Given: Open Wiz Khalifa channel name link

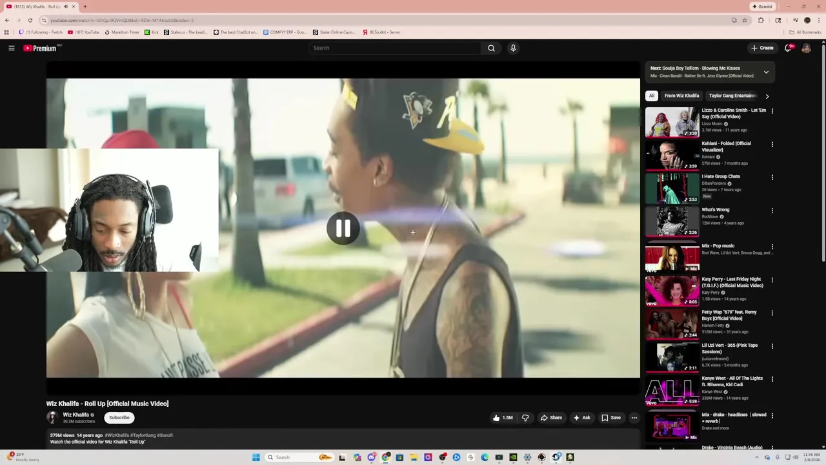Looking at the screenshot, I should pos(76,415).
